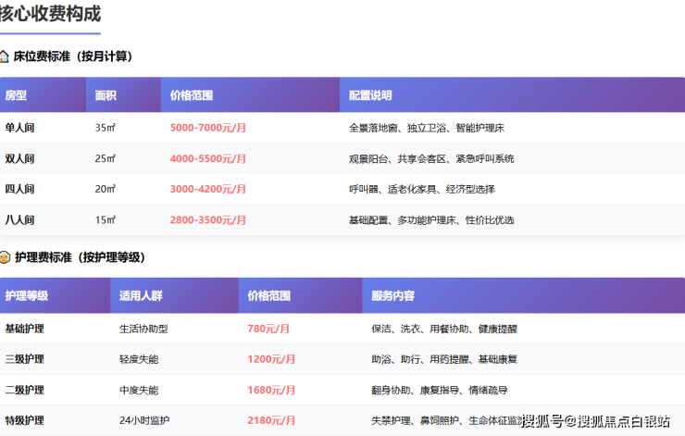The height and width of the screenshot is (436, 685).
Task: Select the 二级护理 row label
Action: [25, 390]
